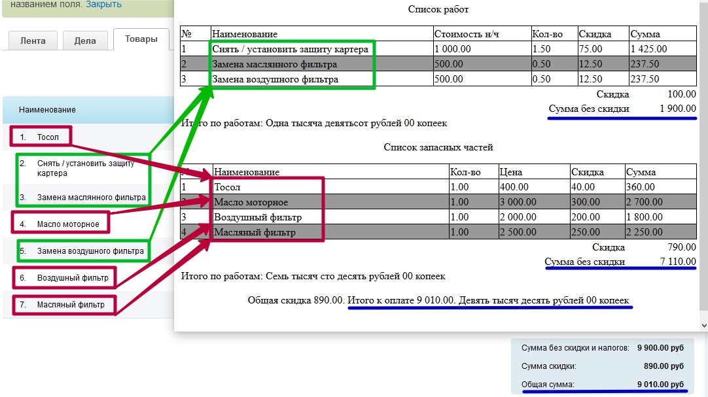
Task: Click the "Список работ" heading
Action: coord(438,10)
